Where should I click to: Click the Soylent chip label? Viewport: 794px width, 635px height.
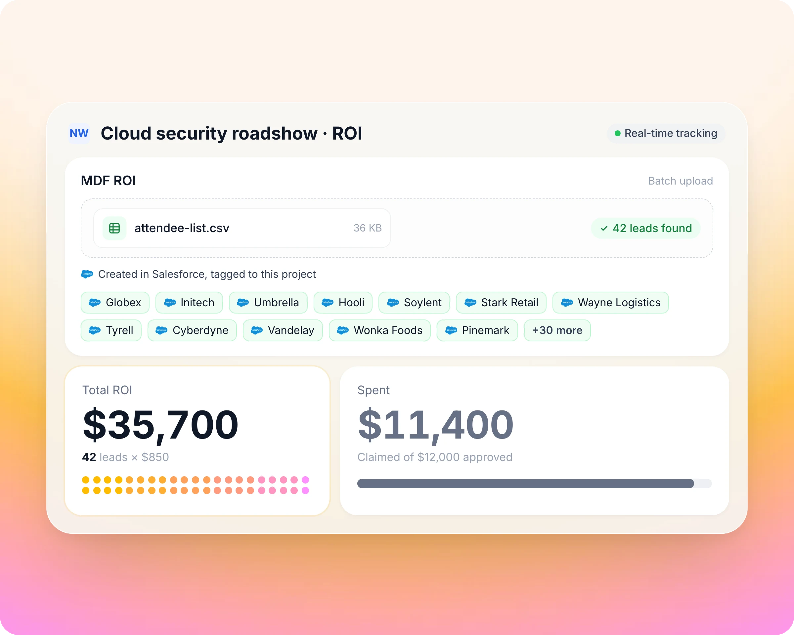(x=422, y=303)
